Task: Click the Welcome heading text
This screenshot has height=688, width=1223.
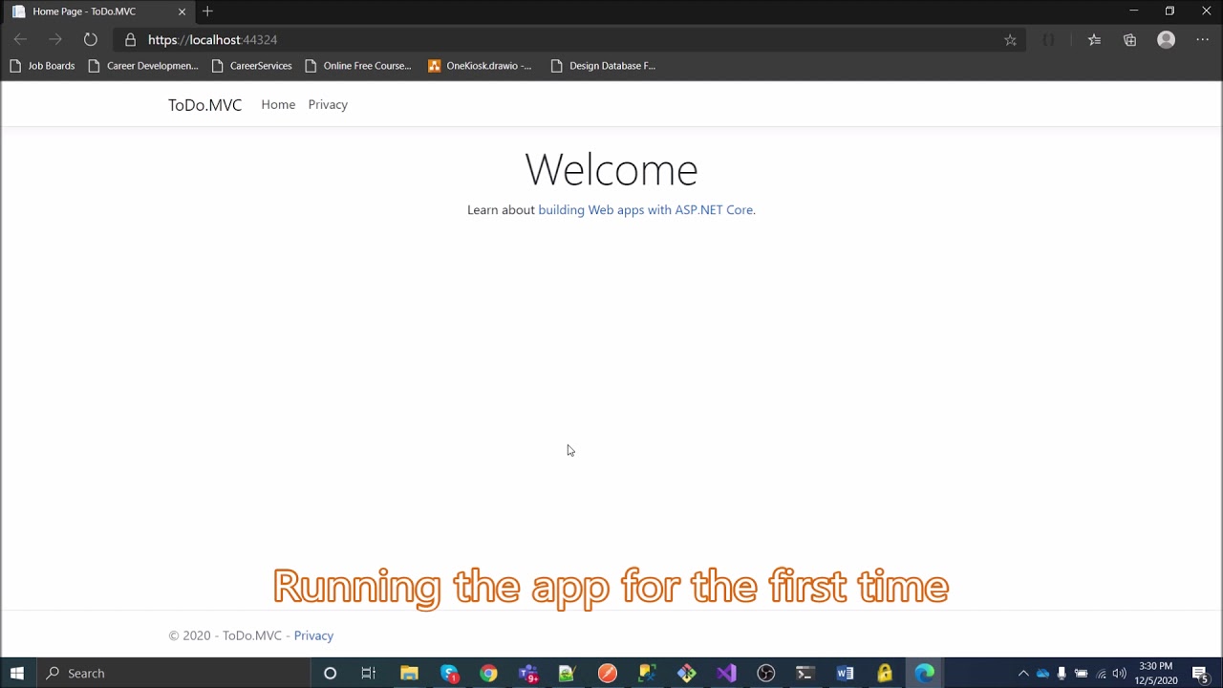Action: click(611, 170)
